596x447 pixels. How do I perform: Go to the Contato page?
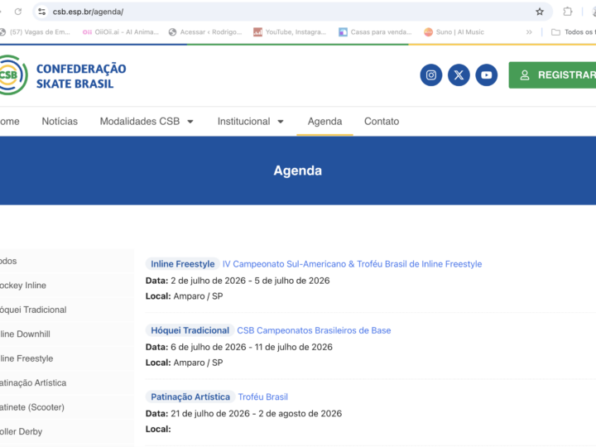click(382, 121)
